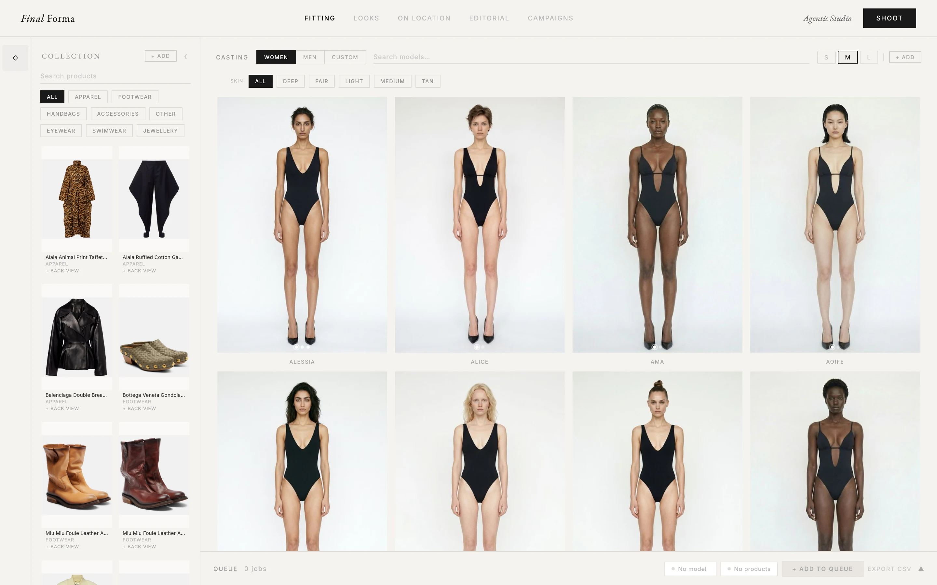937x585 pixels.
Task: Filter models by Light skin tone
Action: [x=354, y=81]
